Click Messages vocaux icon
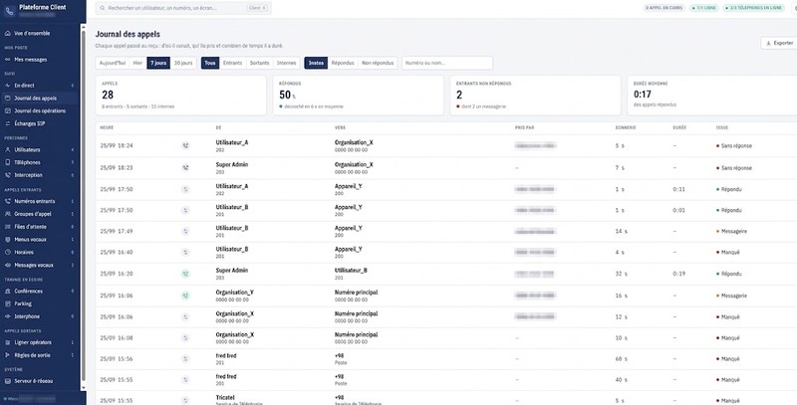The width and height of the screenshot is (797, 405). tap(8, 266)
